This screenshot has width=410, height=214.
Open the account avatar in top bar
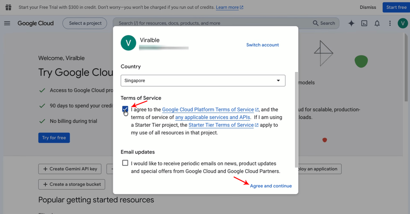point(403,23)
